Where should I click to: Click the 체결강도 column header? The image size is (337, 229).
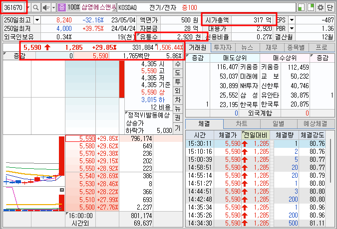(x=312, y=135)
